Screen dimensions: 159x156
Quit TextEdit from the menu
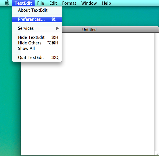coord(37,58)
